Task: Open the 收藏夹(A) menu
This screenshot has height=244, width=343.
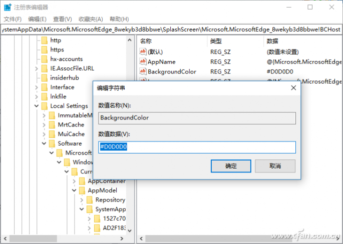Action: coord(91,19)
